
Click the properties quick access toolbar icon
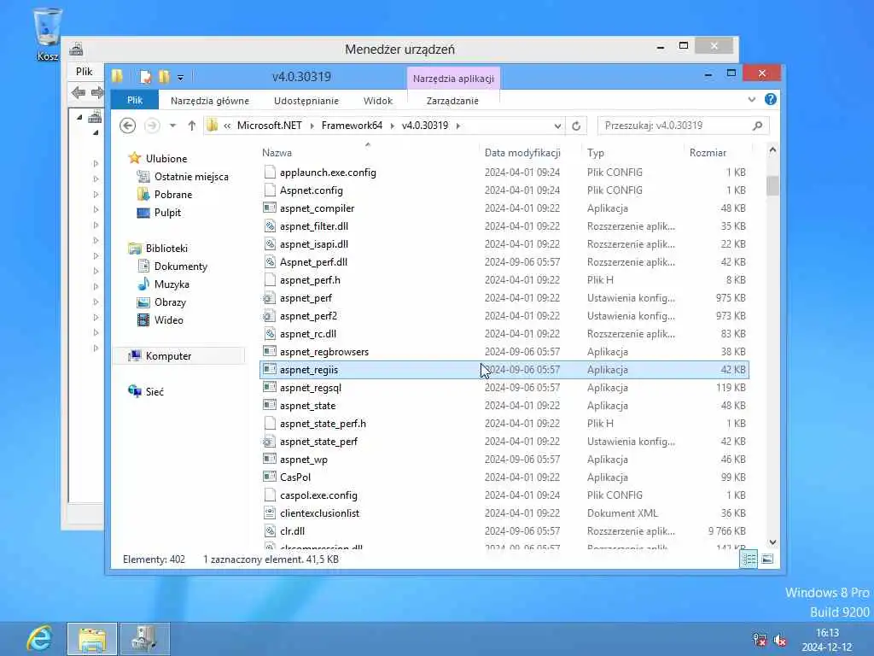[145, 76]
